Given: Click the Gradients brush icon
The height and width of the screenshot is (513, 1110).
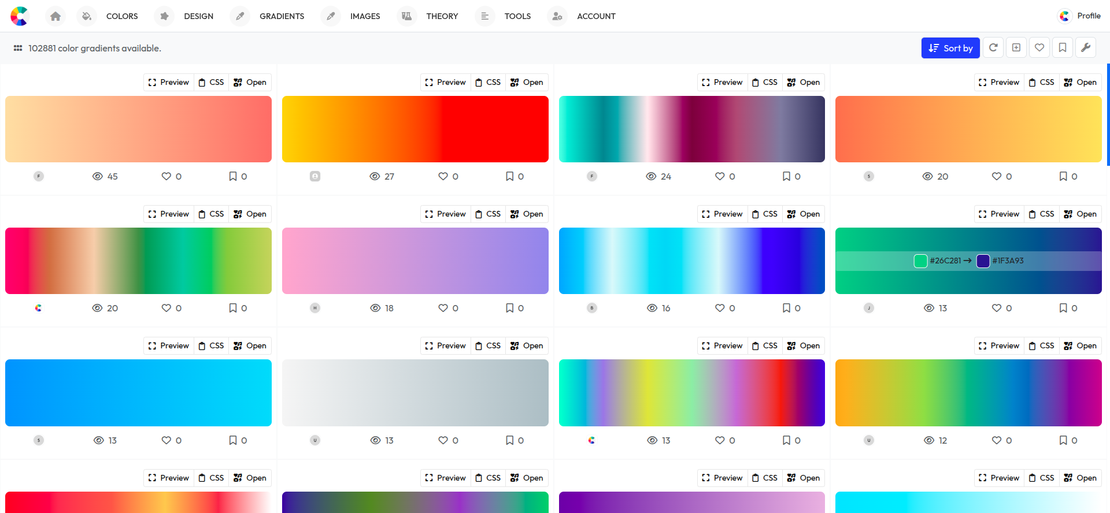Looking at the screenshot, I should click(240, 16).
